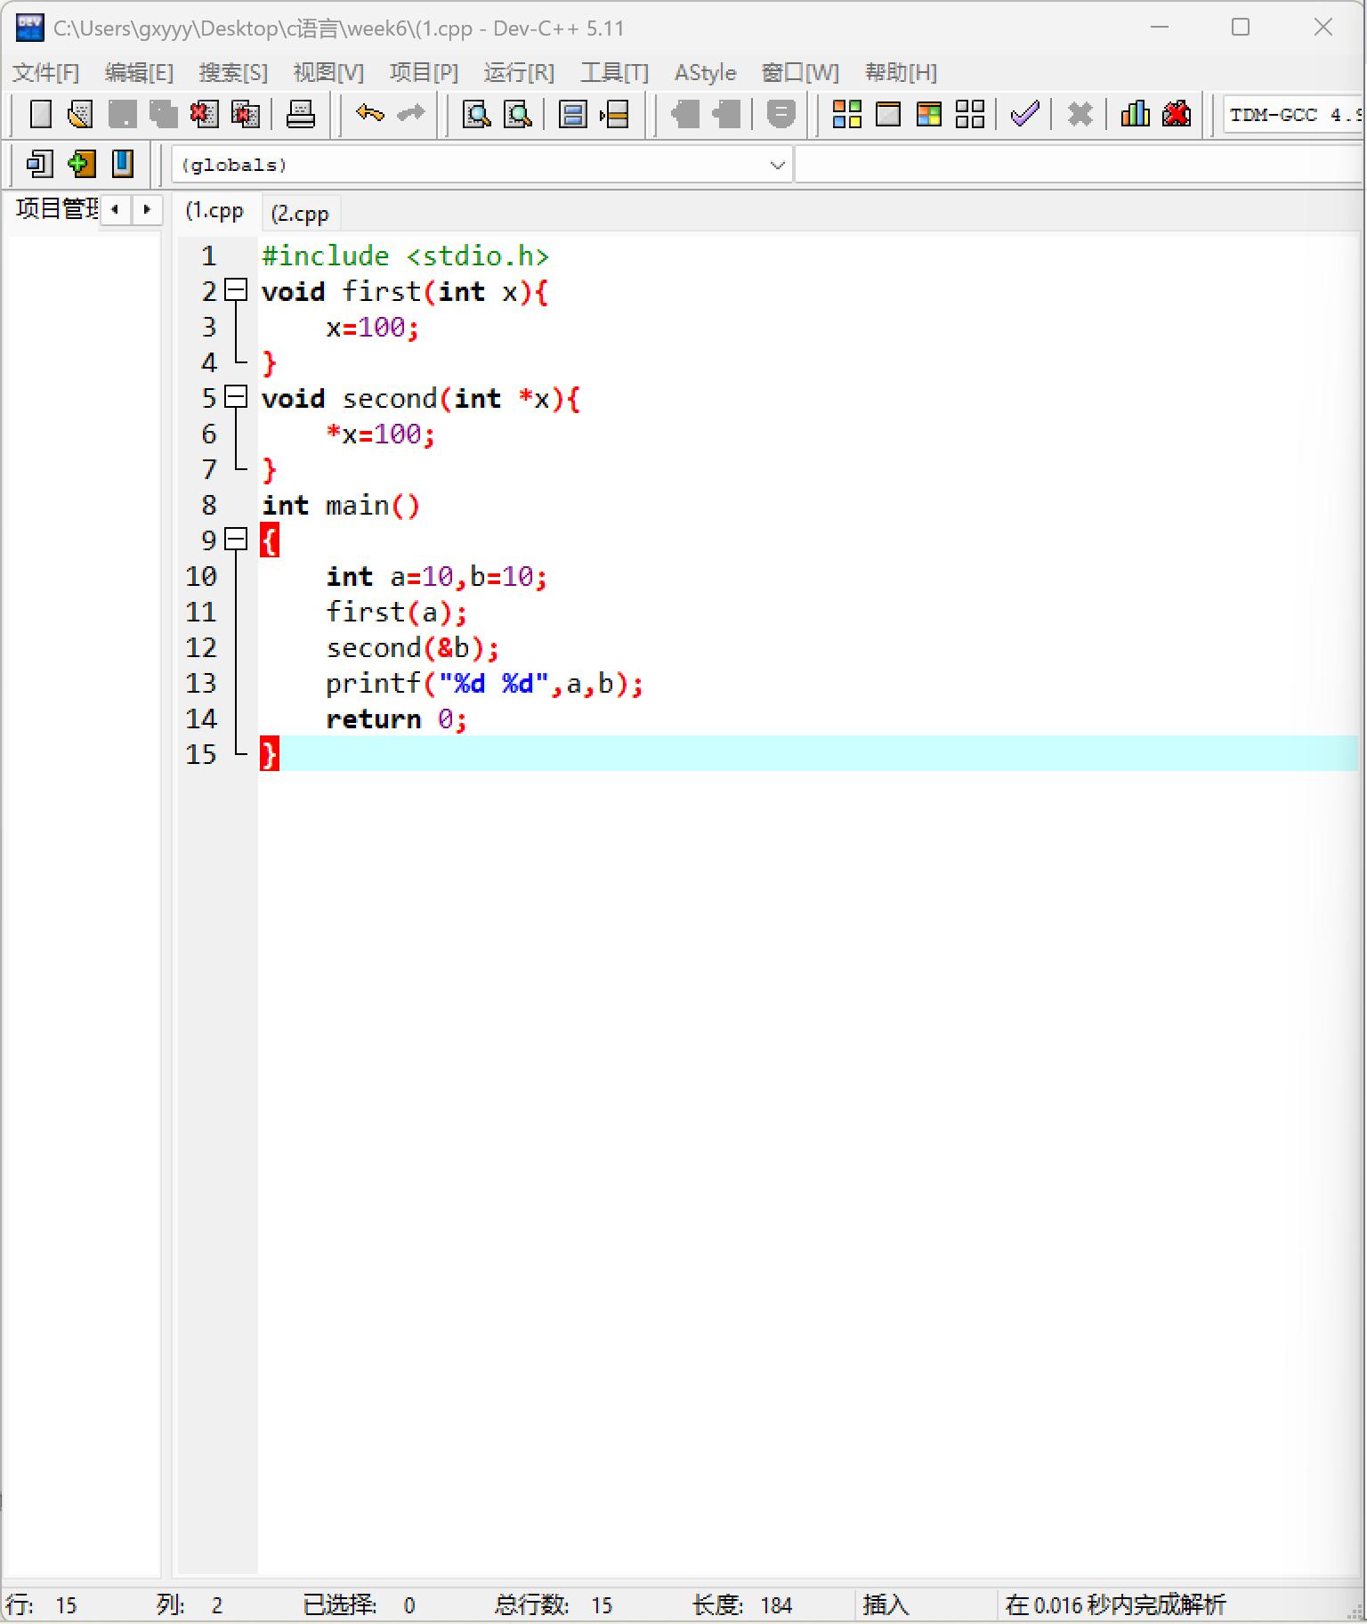Open the 工具[T] menu
Viewport: 1367px width, 1624px height.
[x=614, y=72]
